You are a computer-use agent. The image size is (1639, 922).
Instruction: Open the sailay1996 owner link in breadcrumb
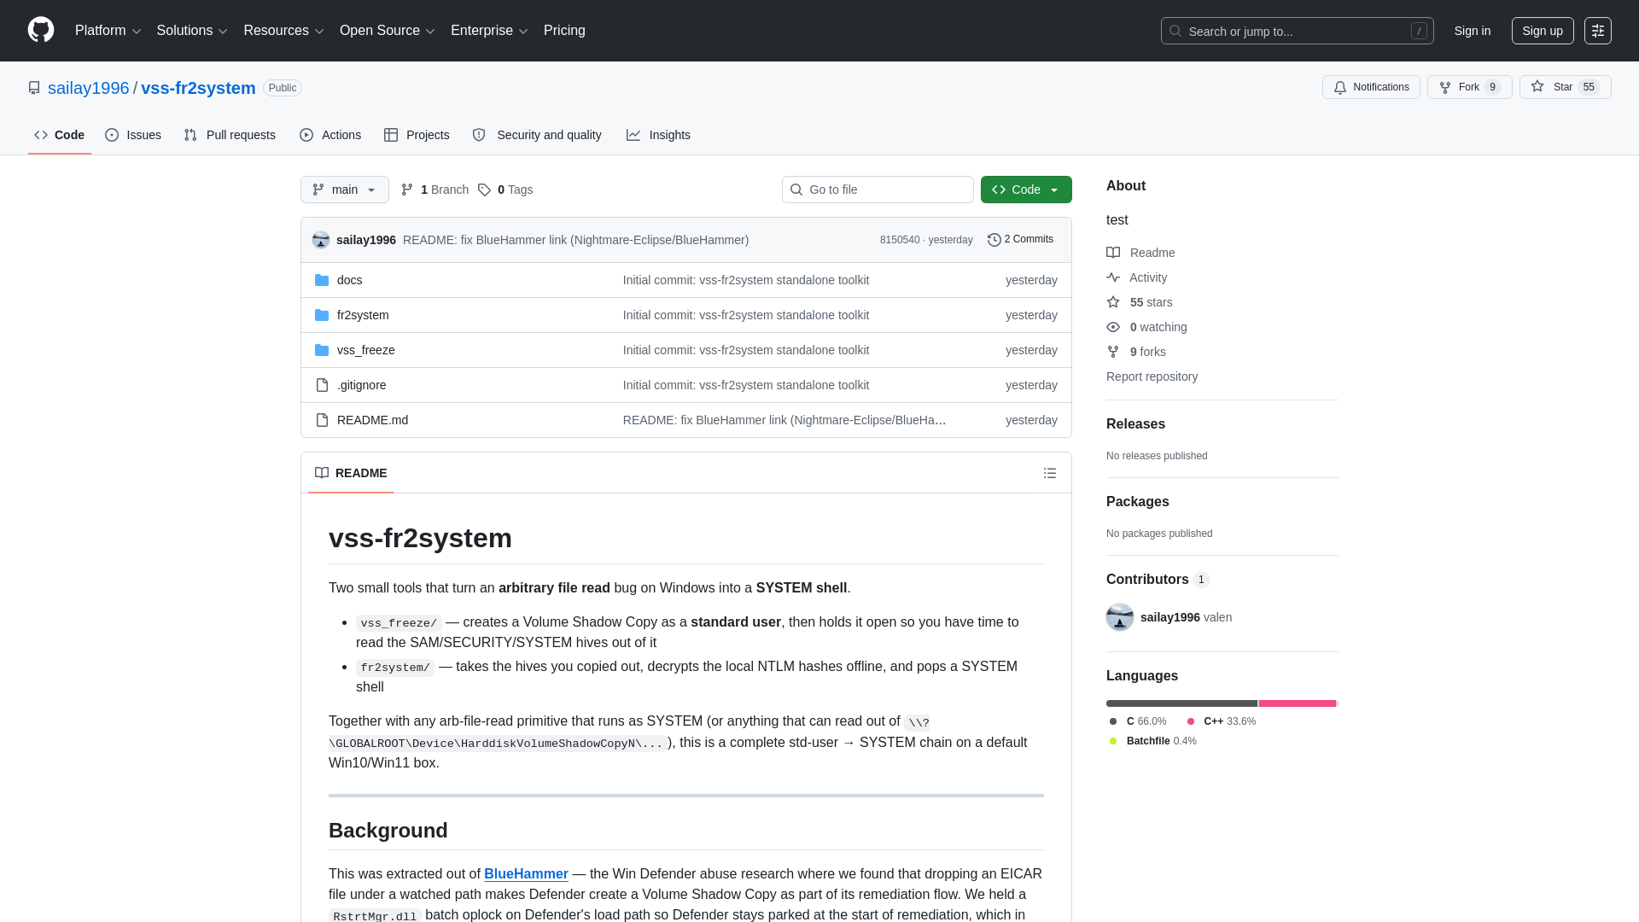[x=89, y=88]
